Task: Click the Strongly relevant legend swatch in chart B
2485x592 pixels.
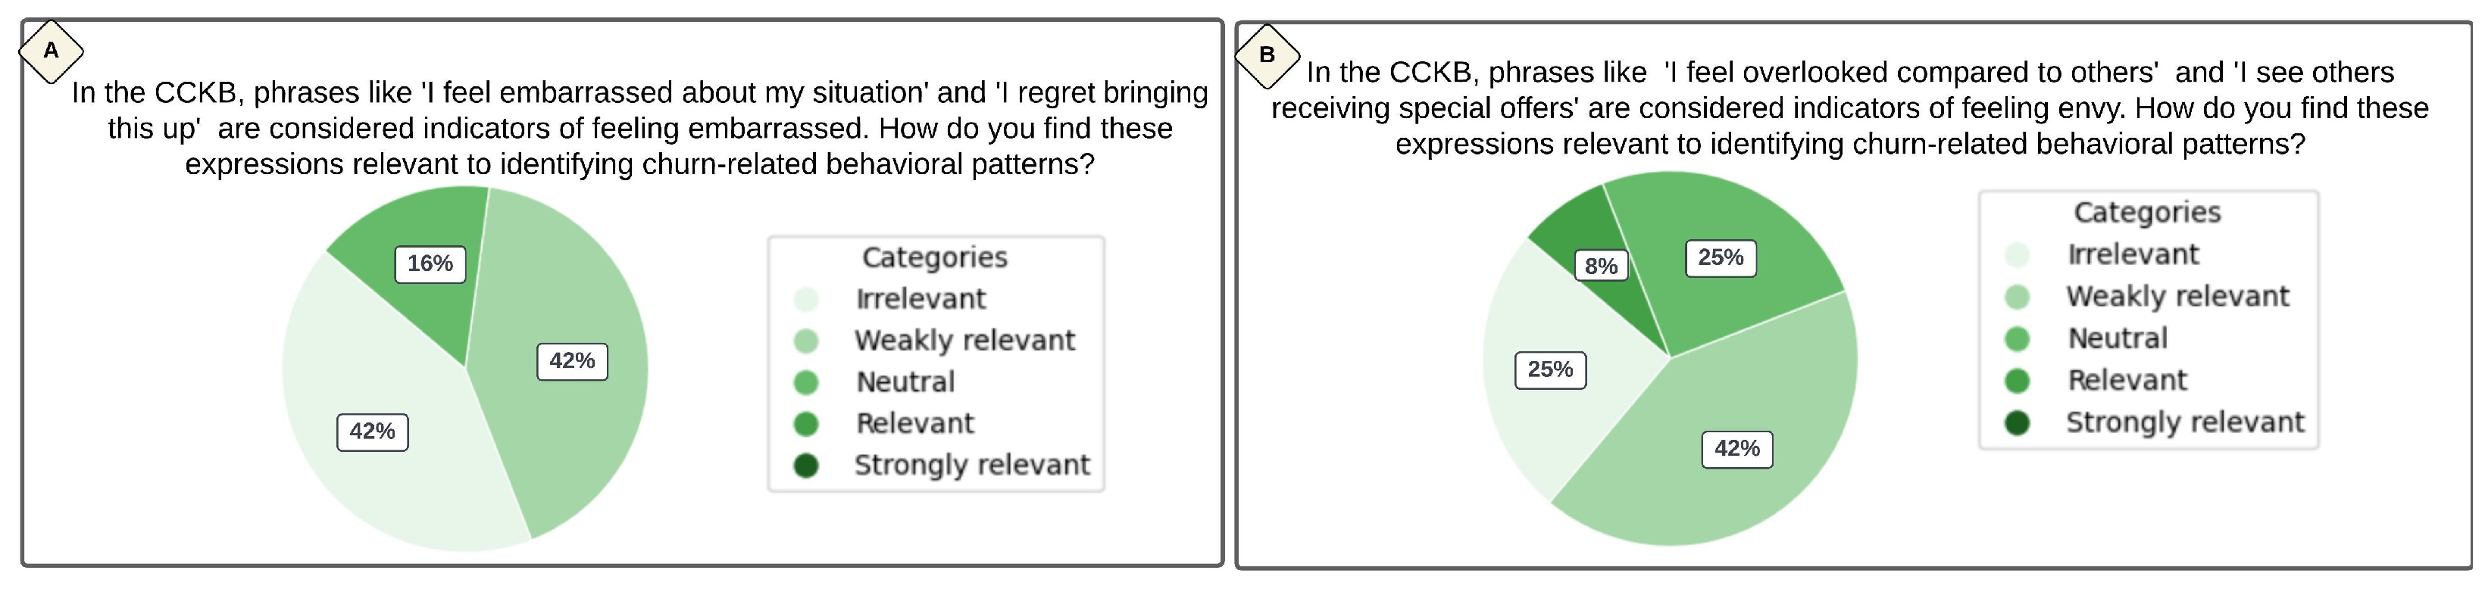Action: (x=2016, y=423)
